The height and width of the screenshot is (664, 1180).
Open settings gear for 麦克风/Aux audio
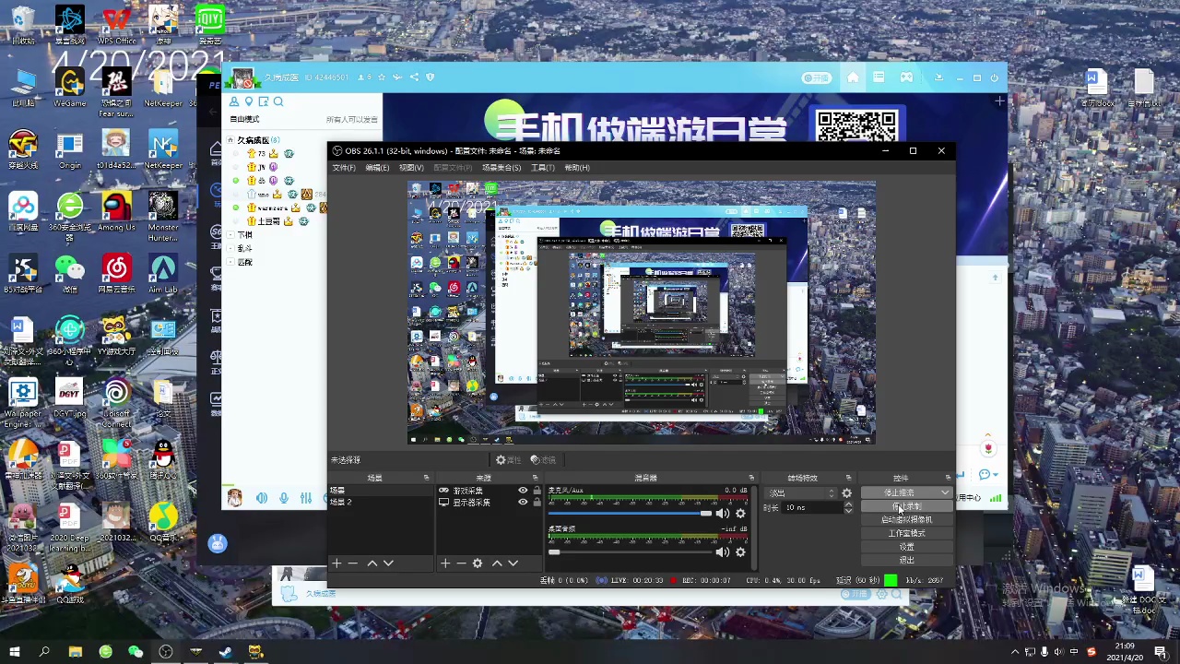(x=740, y=514)
